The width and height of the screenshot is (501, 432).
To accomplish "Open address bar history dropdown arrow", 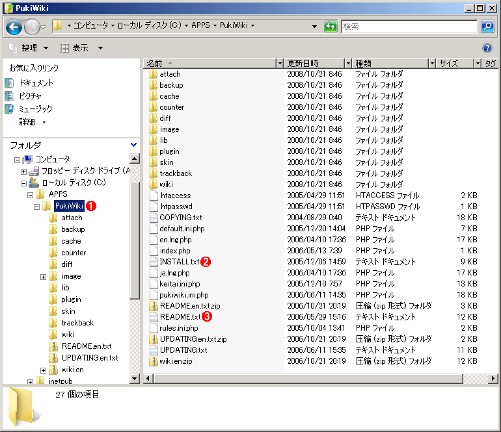I will (315, 27).
